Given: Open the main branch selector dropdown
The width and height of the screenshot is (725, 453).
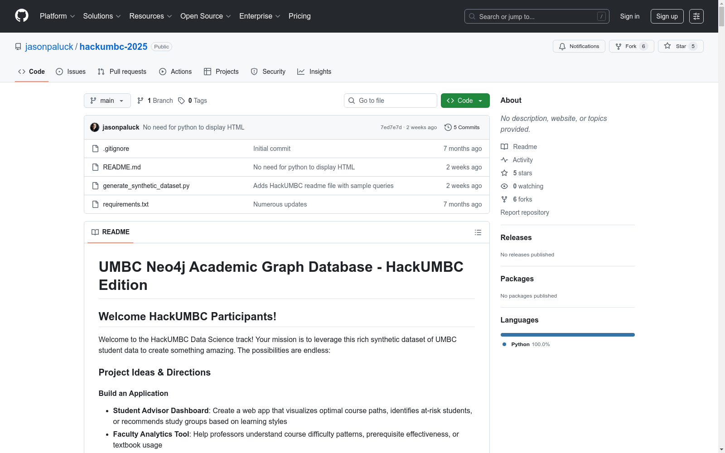Looking at the screenshot, I should (107, 101).
